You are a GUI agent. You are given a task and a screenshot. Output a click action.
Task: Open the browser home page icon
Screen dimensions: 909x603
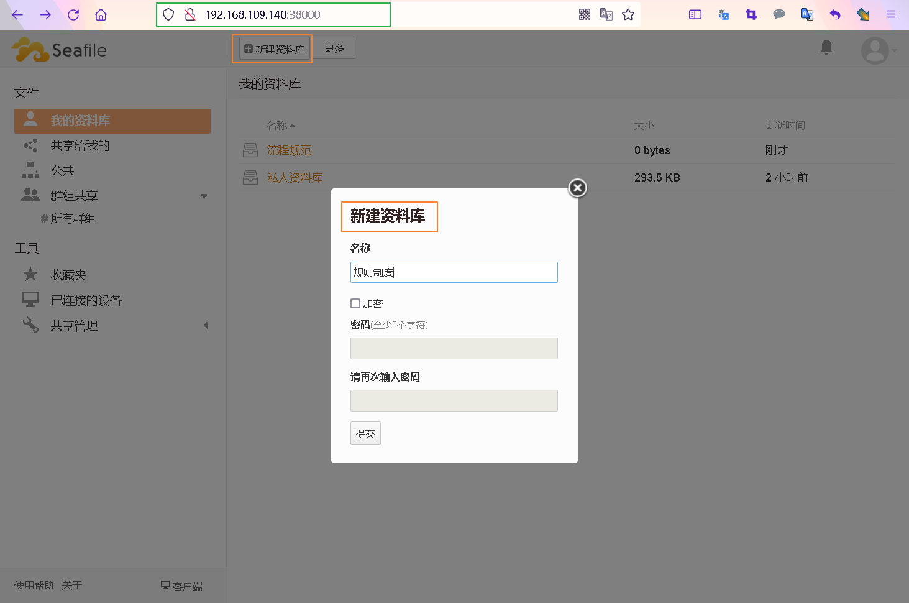(101, 15)
